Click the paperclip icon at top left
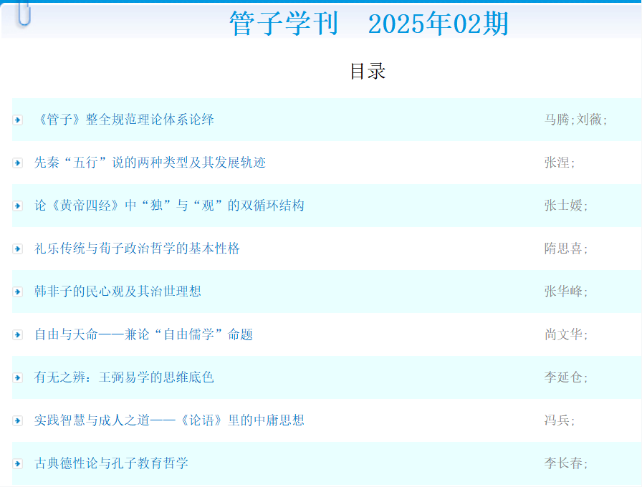Viewport: 642px width, 487px height. coord(24,14)
